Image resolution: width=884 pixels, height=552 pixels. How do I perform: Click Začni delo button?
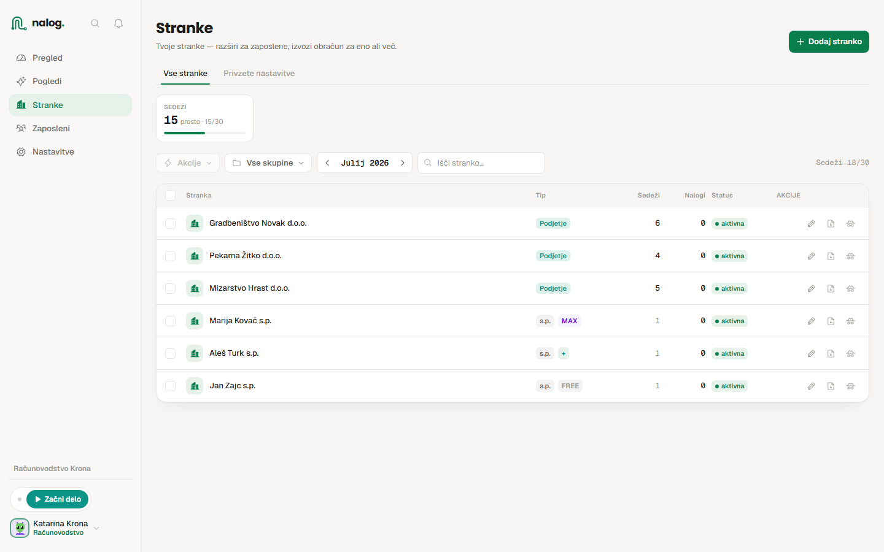pos(57,499)
